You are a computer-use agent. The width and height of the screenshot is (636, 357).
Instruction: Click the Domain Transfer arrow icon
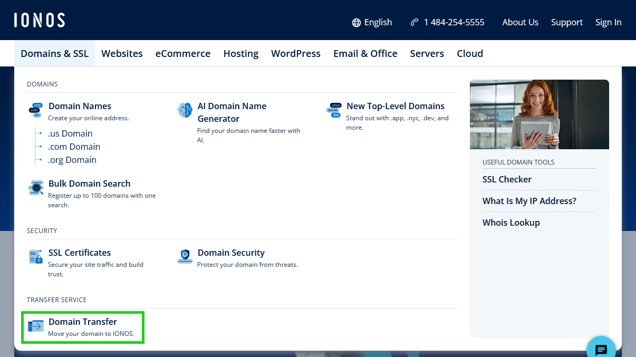coord(35,326)
